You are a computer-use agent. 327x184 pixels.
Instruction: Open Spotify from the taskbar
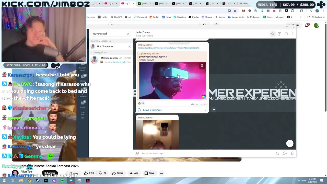[x=63, y=181]
